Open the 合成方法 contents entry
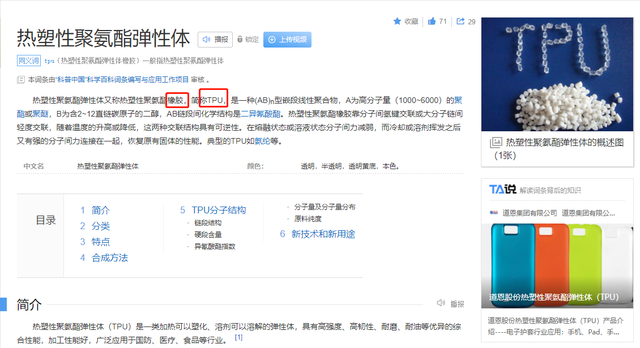Screen dimensions: 640x348 pos(109,258)
